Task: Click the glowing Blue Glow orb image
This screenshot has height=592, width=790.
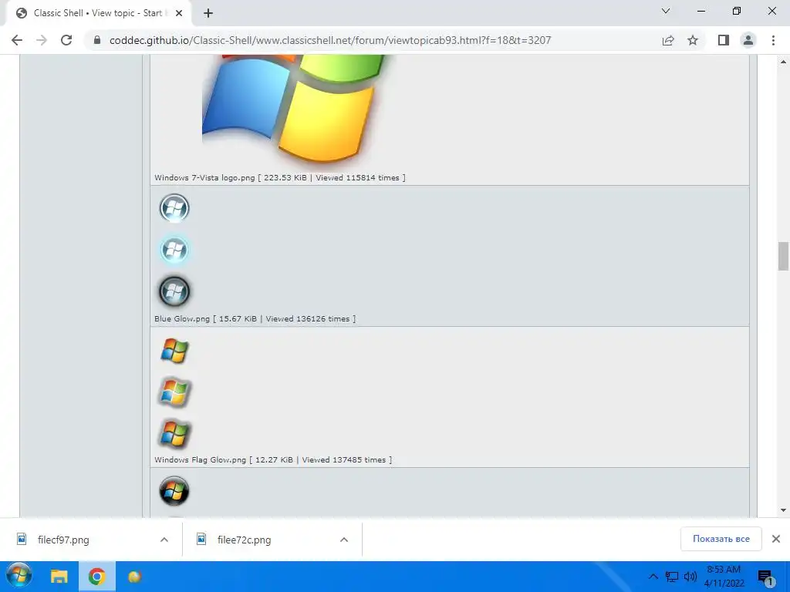Action: 174,250
